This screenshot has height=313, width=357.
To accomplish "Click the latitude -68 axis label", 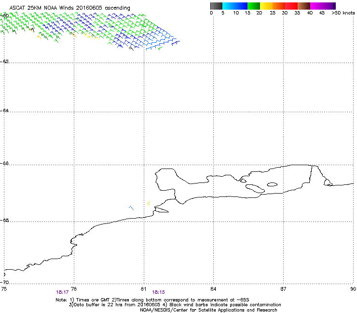I will point(4,220).
